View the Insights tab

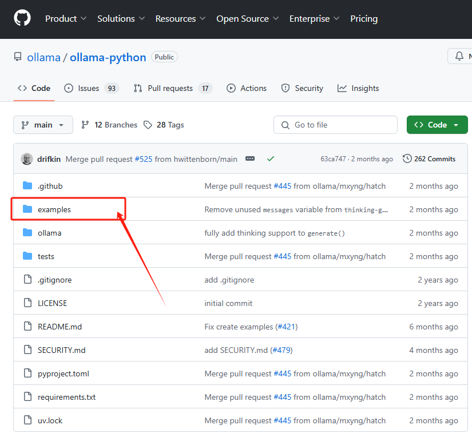[x=358, y=88]
